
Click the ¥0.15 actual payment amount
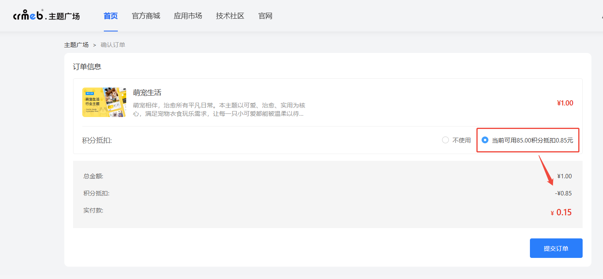pos(563,213)
